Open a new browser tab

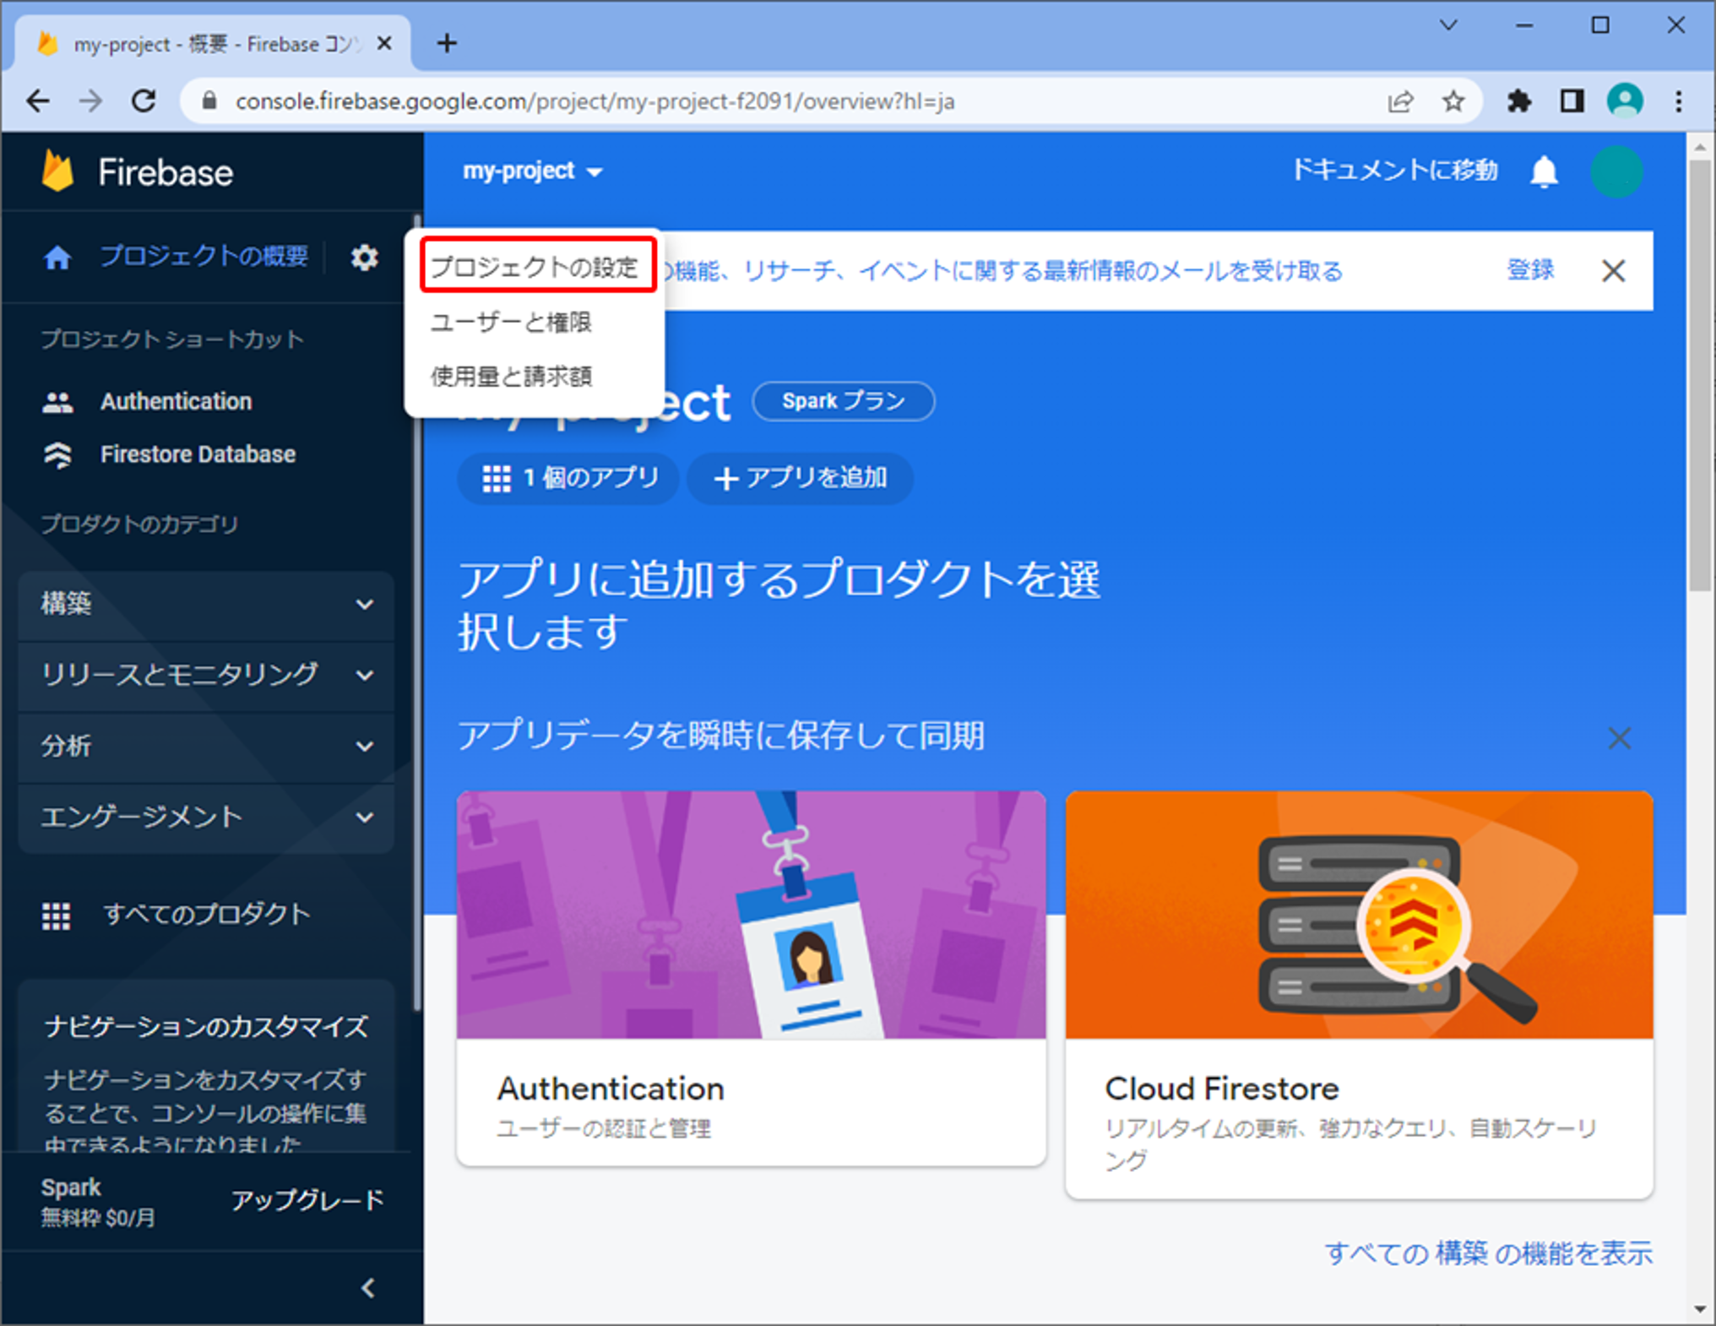click(447, 43)
